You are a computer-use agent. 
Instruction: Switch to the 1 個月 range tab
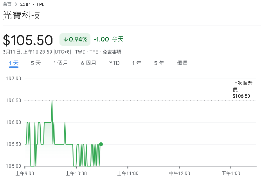(x=61, y=63)
